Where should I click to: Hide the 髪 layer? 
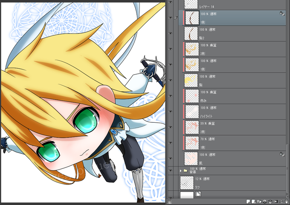click(170, 81)
